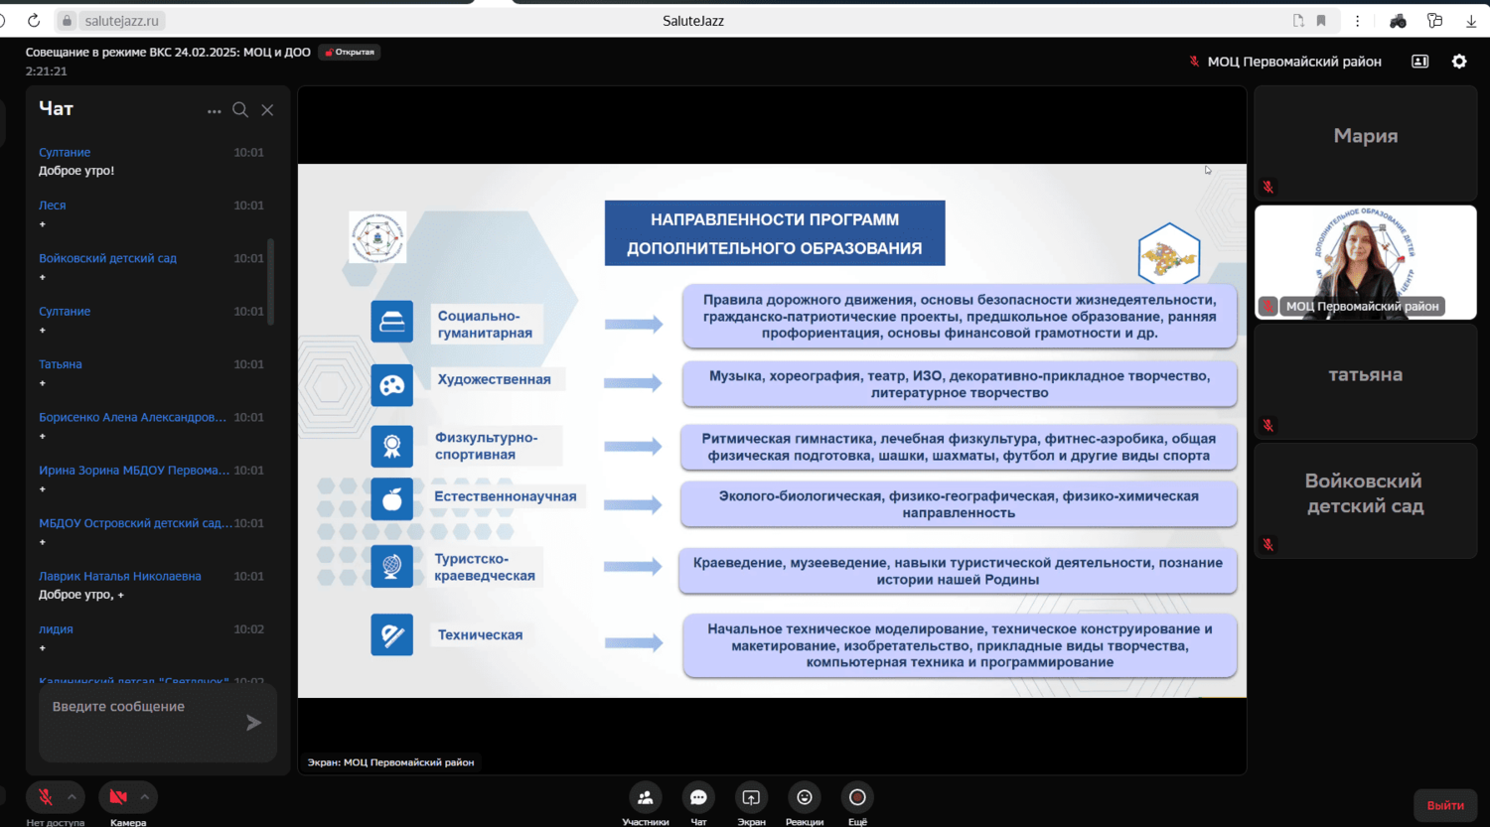Viewport: 1490px width, 827px height.
Task: Click the 'Естественнонаучная' label on slide
Action: click(x=505, y=496)
